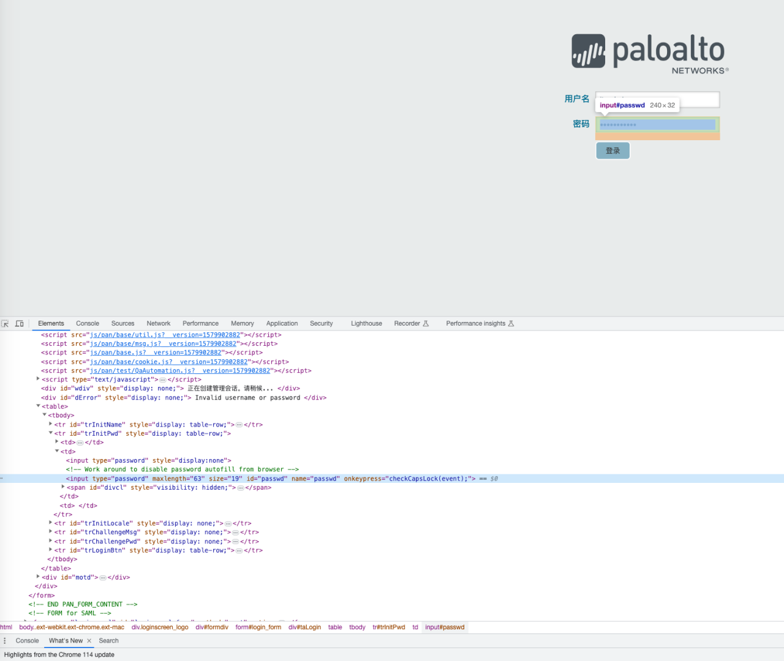Collapse the tbody node
Screen dimensions: 784x661
44,415
